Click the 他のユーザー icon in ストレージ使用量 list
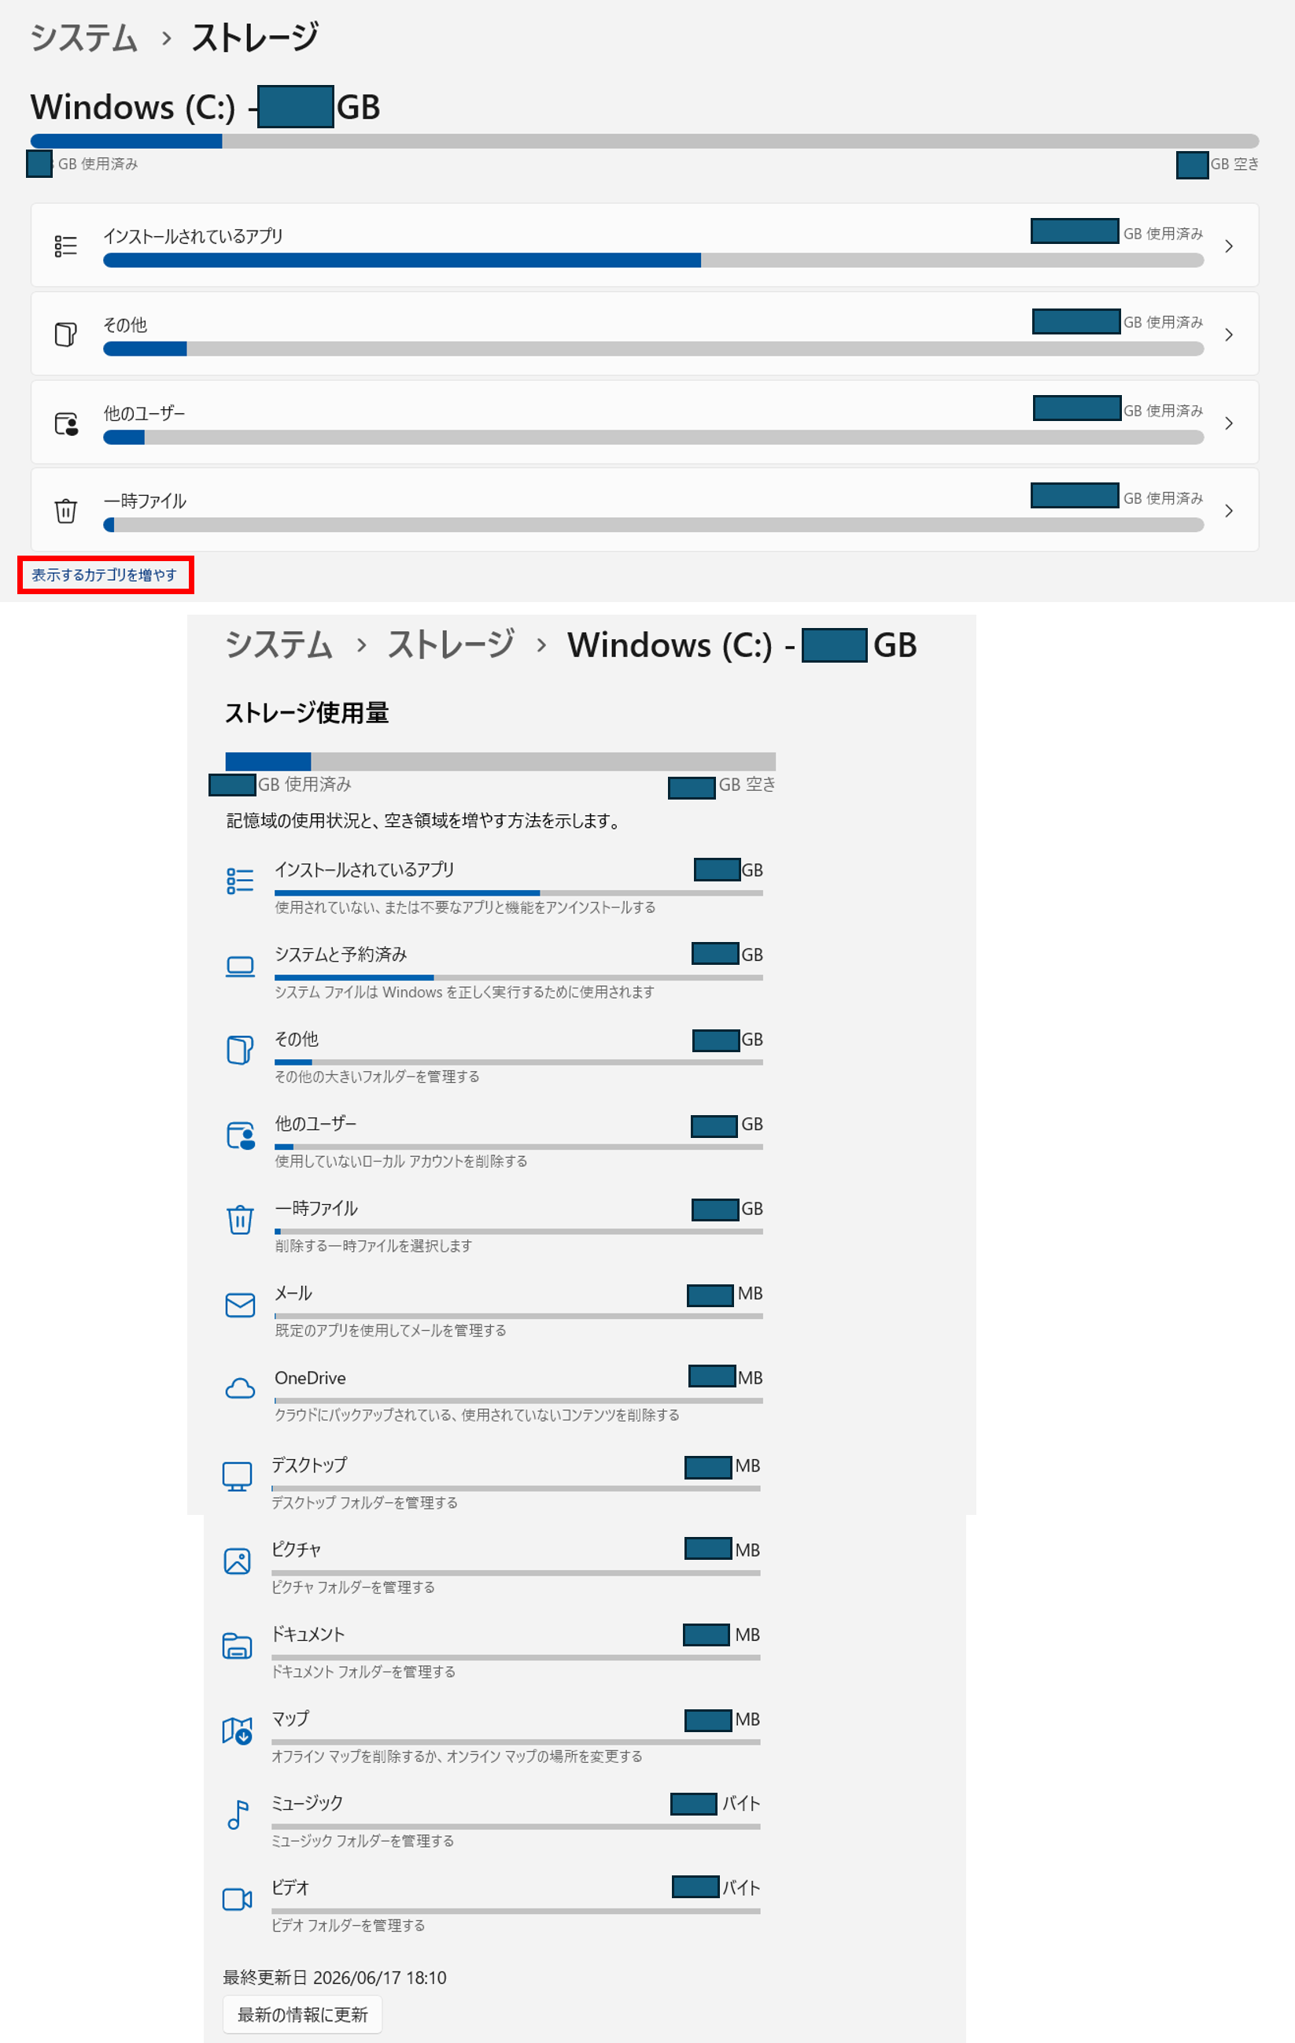The height and width of the screenshot is (2043, 1295). [x=241, y=1135]
